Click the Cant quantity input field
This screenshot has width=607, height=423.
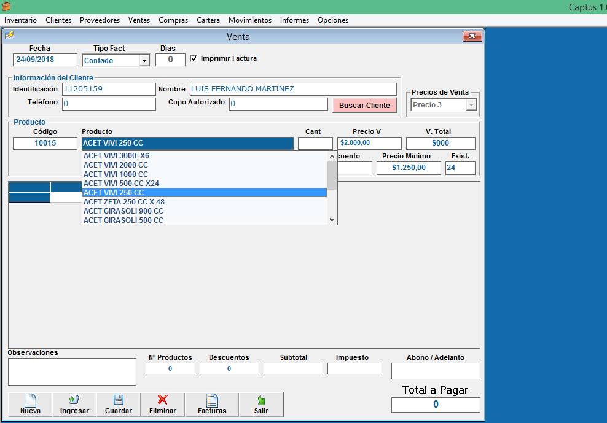(315, 143)
